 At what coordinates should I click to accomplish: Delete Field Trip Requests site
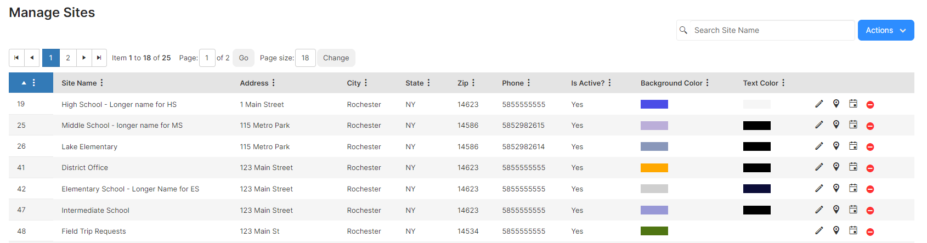click(870, 231)
